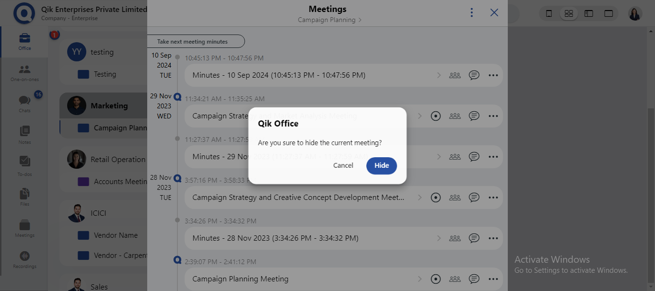Click Take next meeting minutes

click(x=196, y=42)
